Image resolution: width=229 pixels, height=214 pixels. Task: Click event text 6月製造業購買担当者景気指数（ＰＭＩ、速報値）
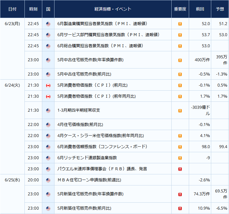click(x=102, y=24)
